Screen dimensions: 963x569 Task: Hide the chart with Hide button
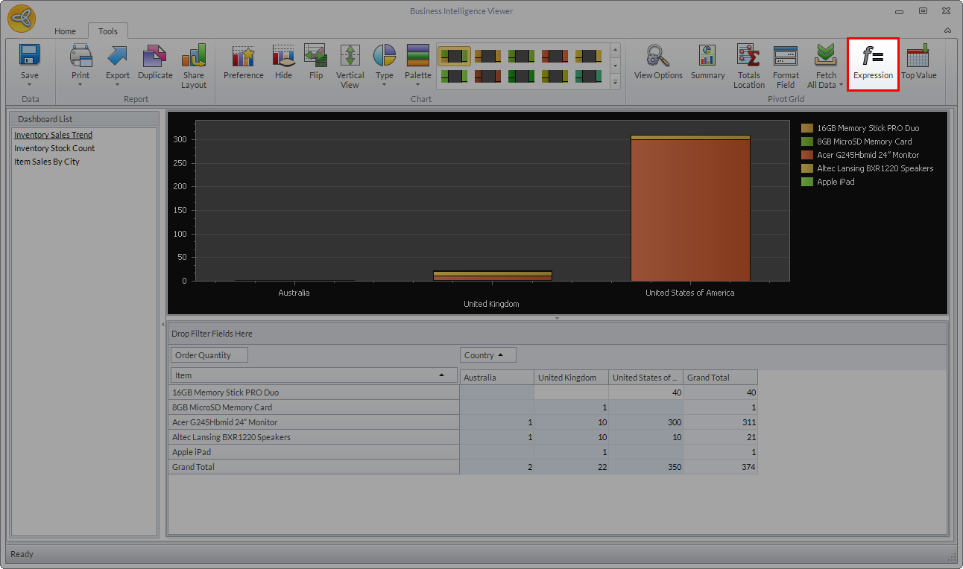click(x=283, y=63)
